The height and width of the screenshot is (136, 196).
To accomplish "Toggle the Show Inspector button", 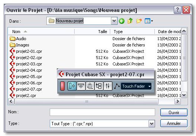I will pos(72,86).
